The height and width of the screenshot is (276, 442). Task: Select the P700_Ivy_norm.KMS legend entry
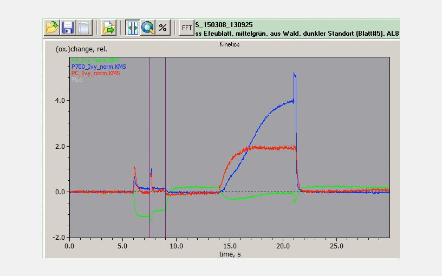[x=99, y=67]
